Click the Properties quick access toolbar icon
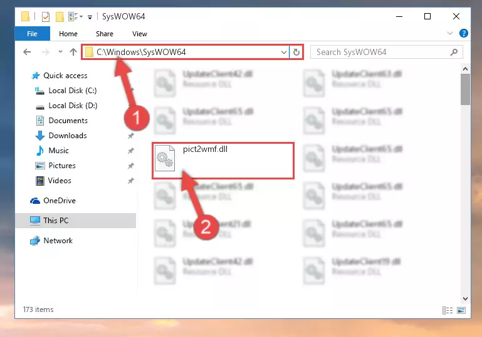 [46, 16]
